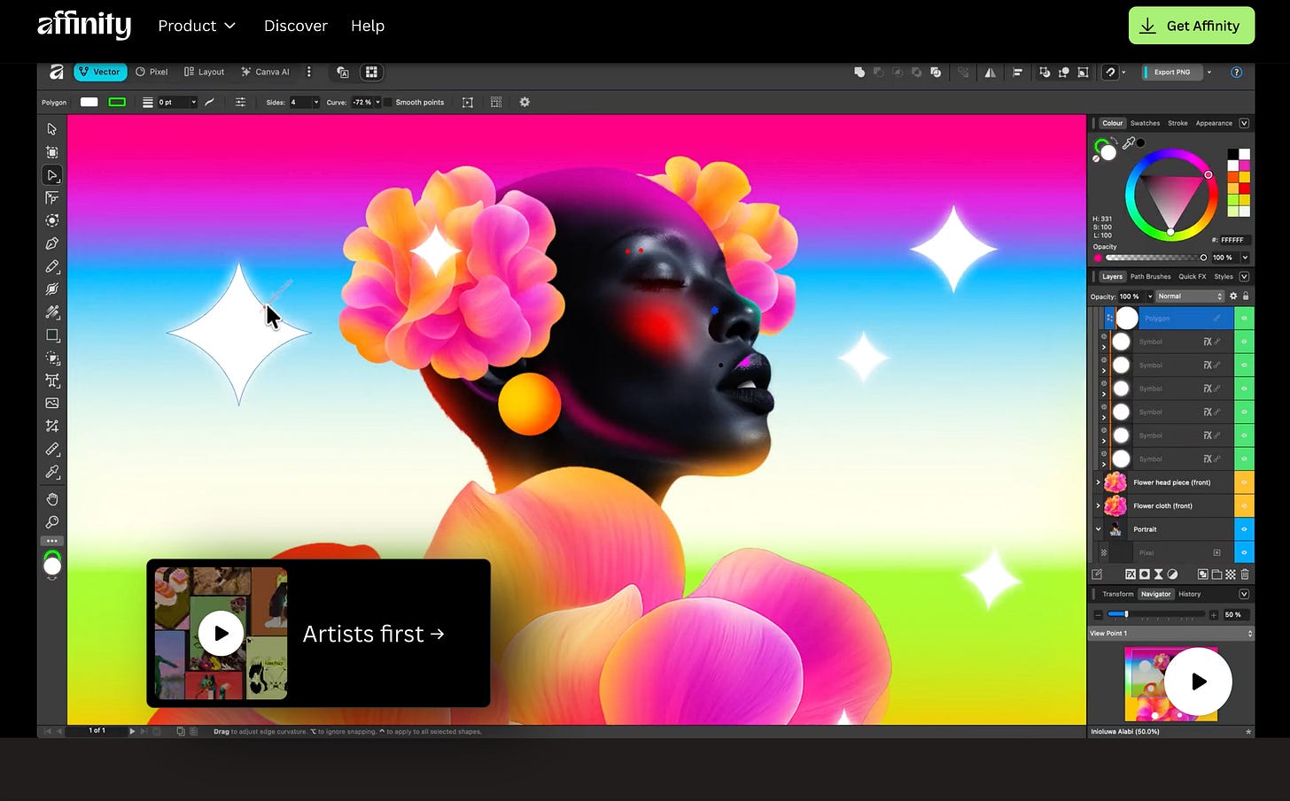Screen dimensions: 1290x801
Task: Click the Add boolean operation icon
Action: (x=859, y=73)
